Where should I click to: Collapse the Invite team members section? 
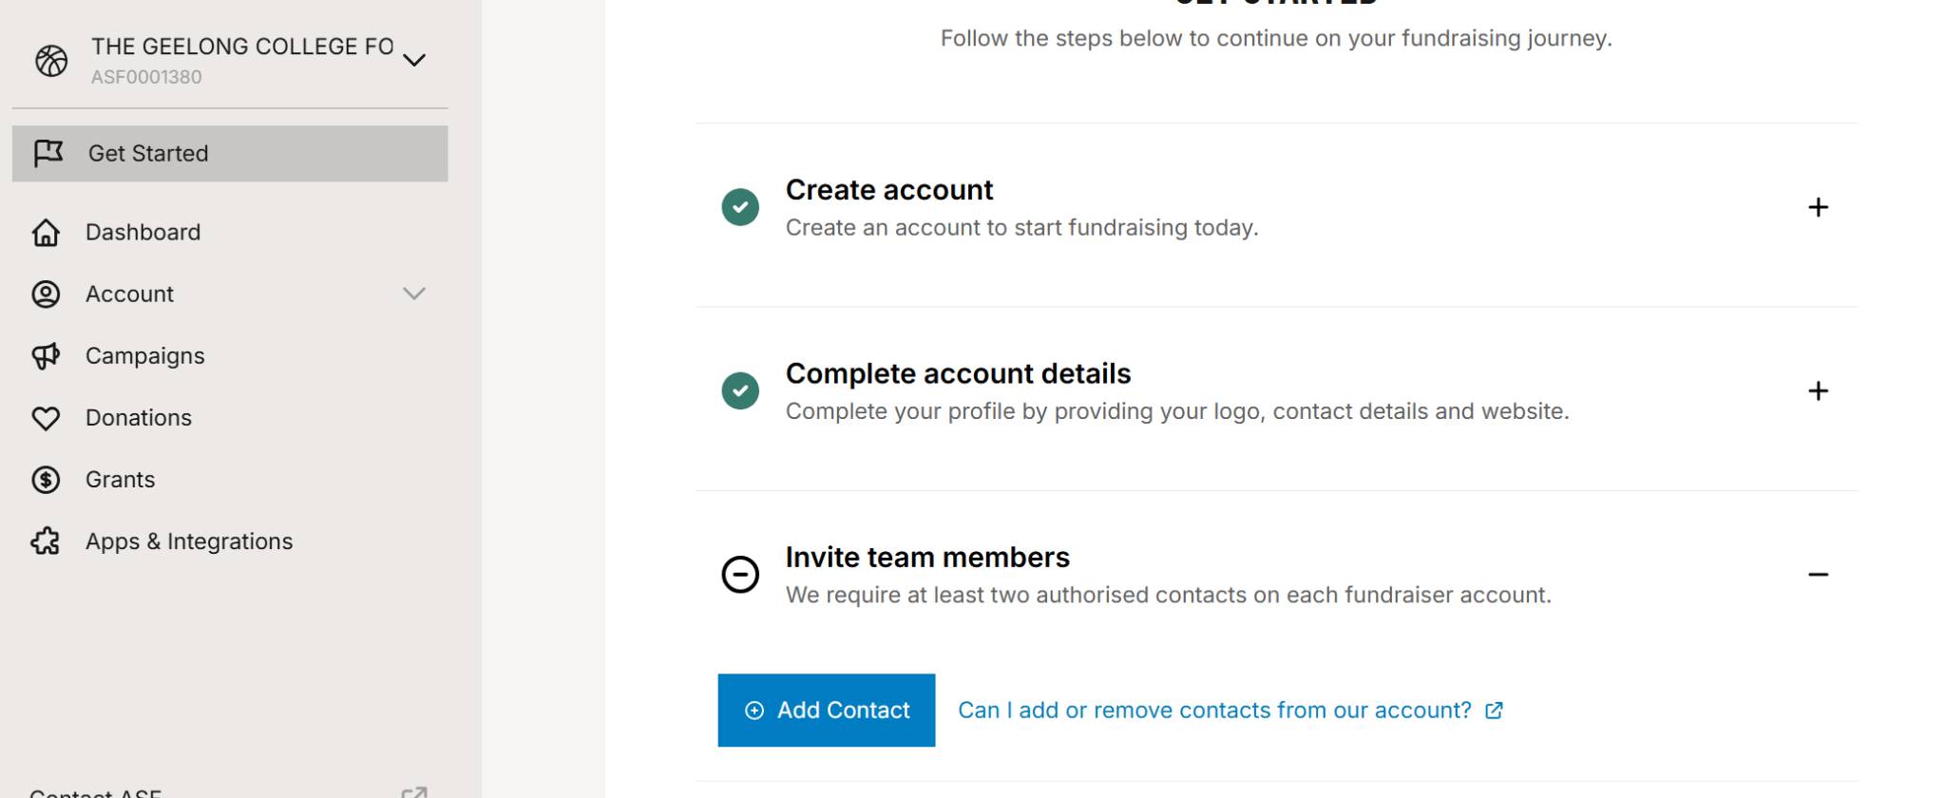(1818, 575)
